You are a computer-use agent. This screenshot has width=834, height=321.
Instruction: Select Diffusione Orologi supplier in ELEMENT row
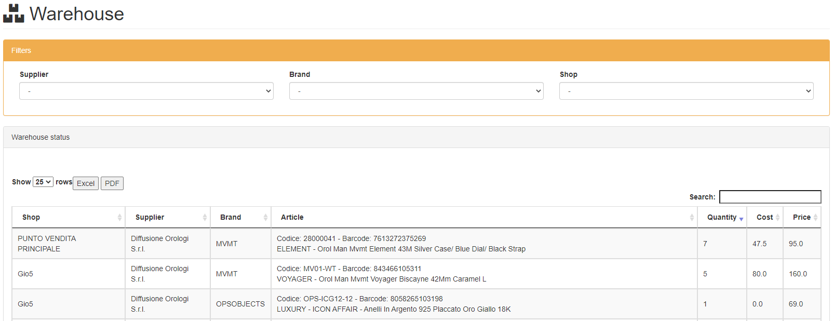(x=168, y=244)
